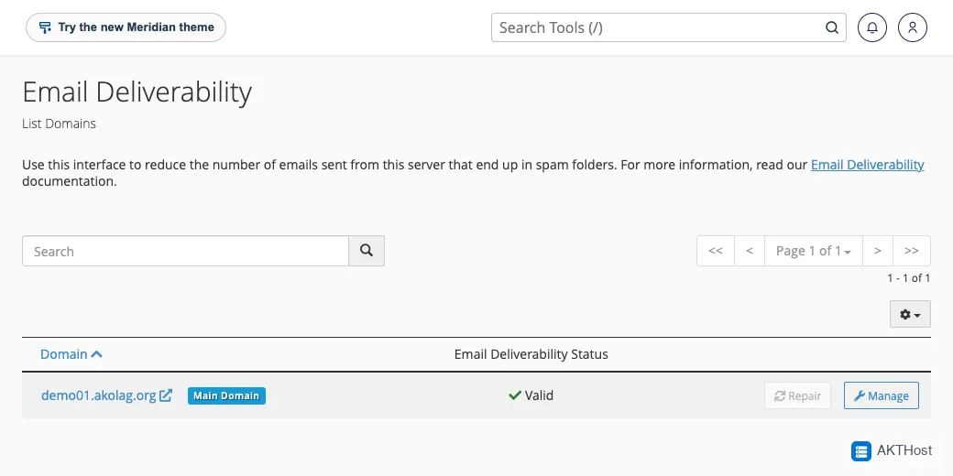Open the table settings gear dropdown
Viewport: 953px width, 476px height.
[x=910, y=314]
